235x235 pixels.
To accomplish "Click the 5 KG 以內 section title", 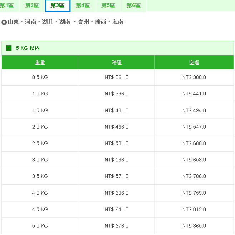I will (x=28, y=48).
